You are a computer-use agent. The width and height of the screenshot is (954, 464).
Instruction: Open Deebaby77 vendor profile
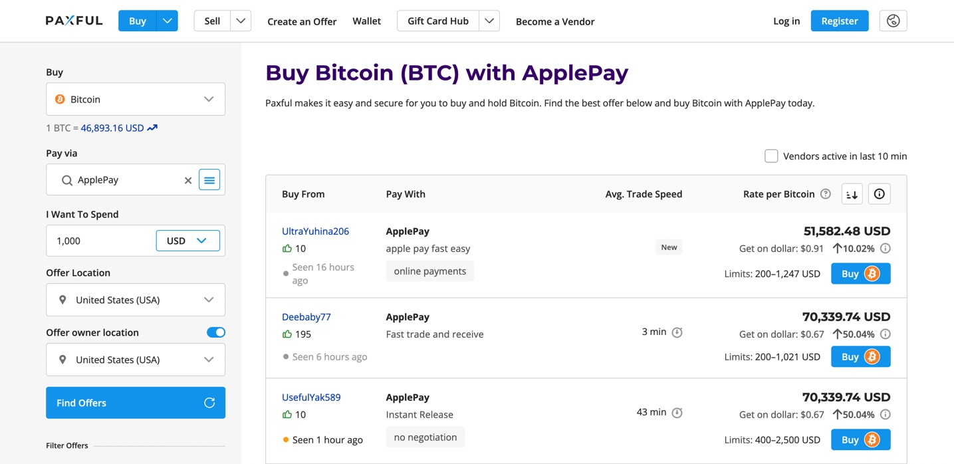pyautogui.click(x=306, y=317)
